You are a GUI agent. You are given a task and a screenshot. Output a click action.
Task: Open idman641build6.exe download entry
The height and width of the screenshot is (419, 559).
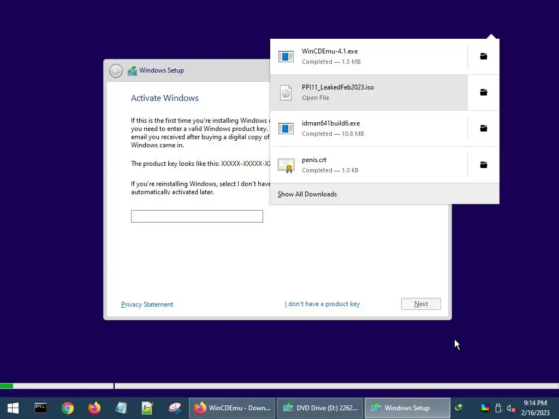pos(368,128)
